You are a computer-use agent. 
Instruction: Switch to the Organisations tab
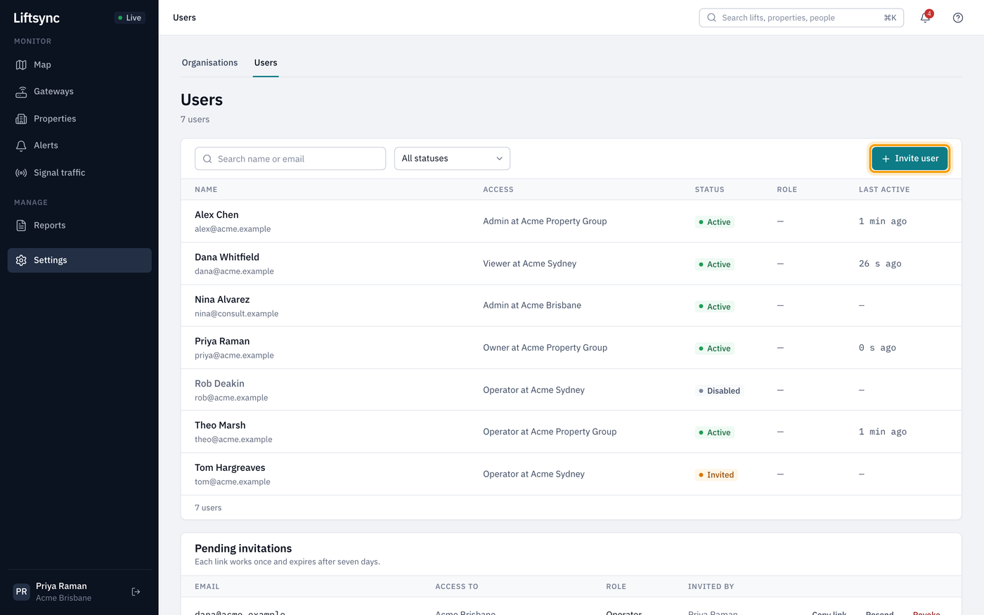(x=209, y=63)
